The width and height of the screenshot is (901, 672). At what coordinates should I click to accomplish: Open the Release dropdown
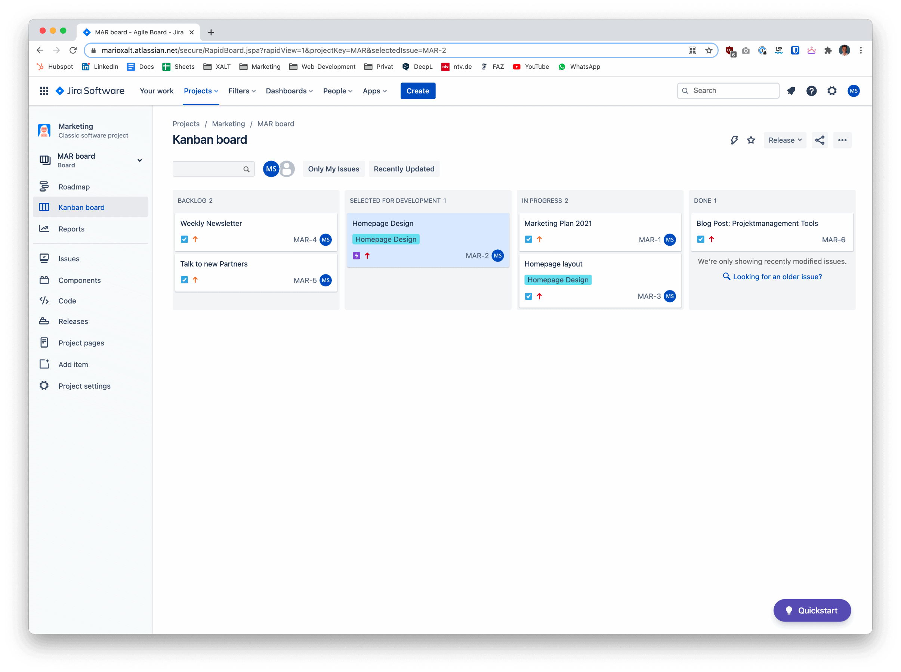784,140
